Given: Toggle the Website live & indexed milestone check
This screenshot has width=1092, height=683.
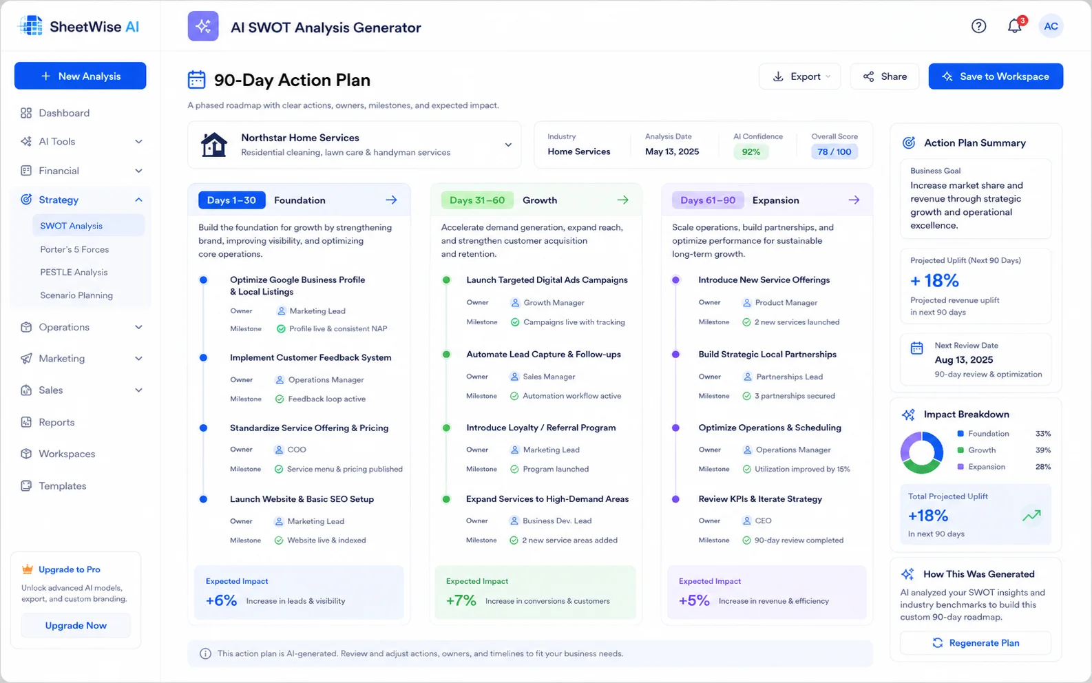Looking at the screenshot, I should (x=279, y=540).
